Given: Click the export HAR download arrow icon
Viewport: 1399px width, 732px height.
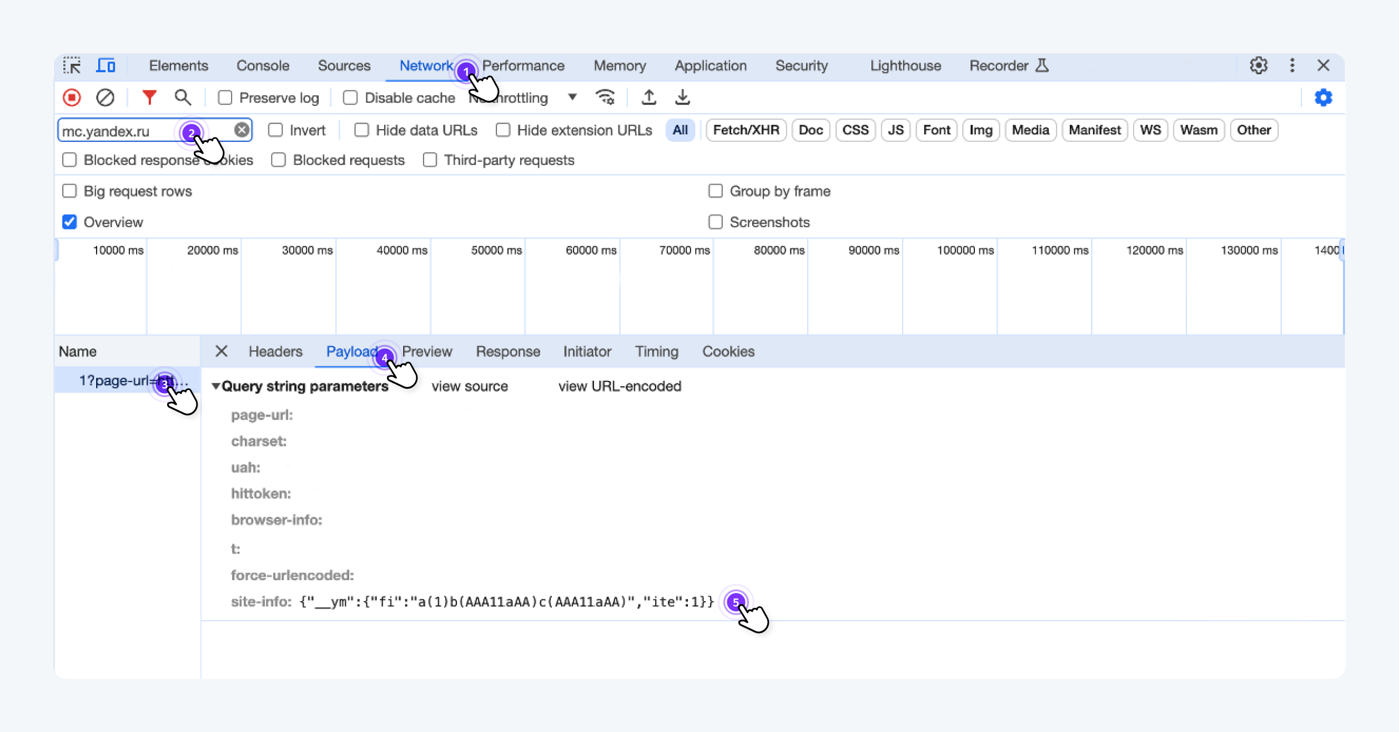Looking at the screenshot, I should (682, 98).
